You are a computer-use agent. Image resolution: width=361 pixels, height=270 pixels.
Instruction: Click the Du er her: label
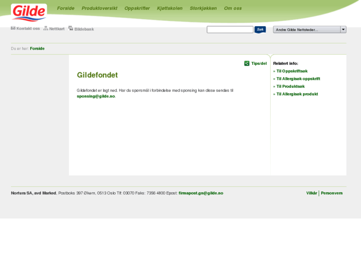(20, 49)
